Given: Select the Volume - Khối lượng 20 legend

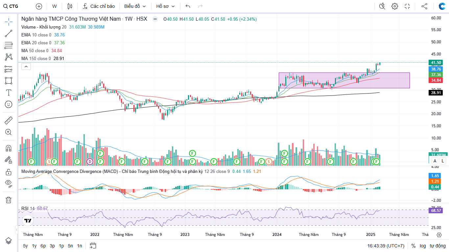Looking at the screenshot, I should 44,27.
